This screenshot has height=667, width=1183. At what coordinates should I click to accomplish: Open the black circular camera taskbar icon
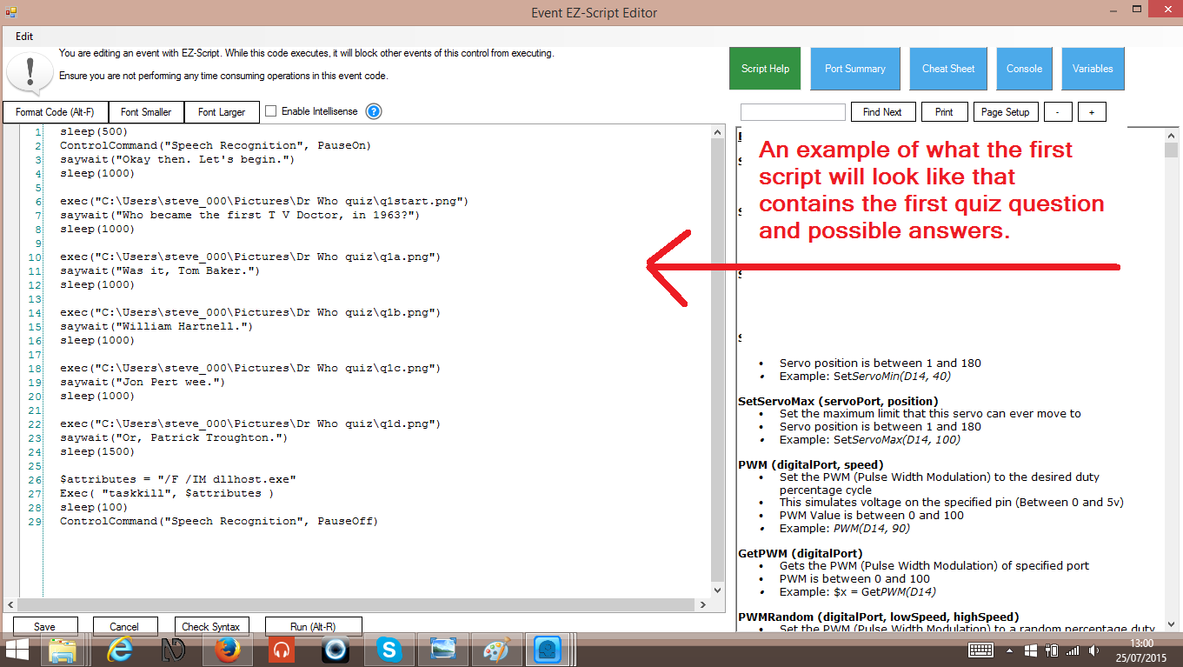point(336,650)
